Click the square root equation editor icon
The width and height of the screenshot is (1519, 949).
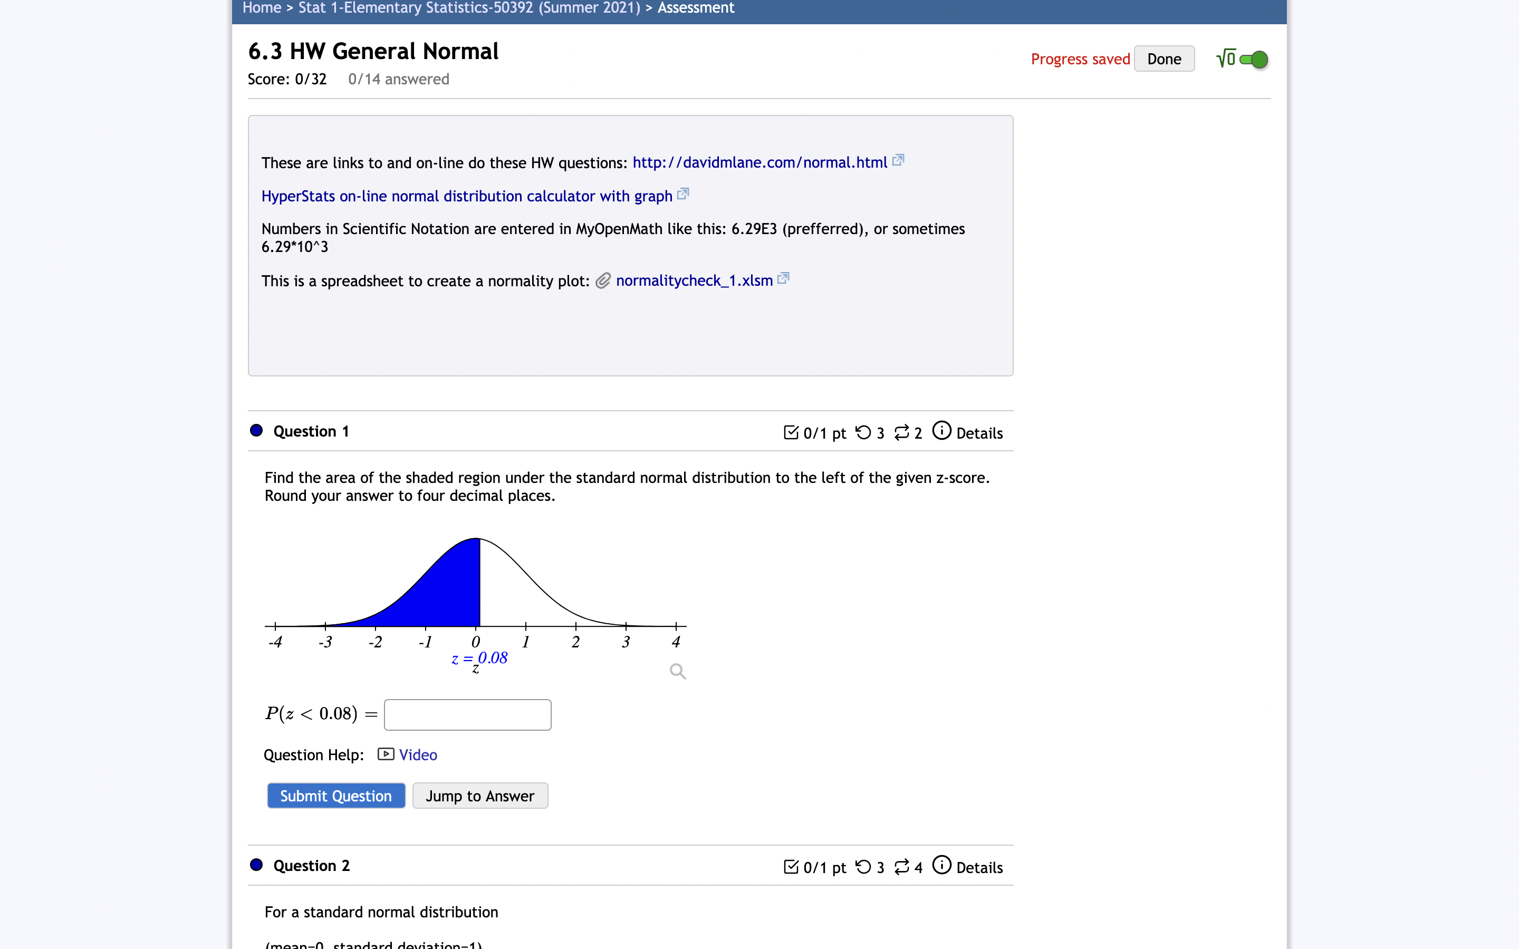coord(1226,59)
